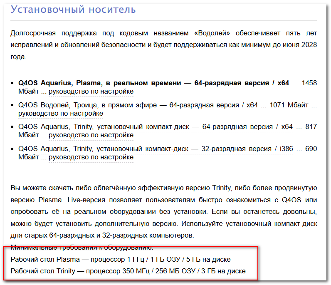
Task: Click the text «Водолей» in the first paragraph
Action: pos(212,33)
